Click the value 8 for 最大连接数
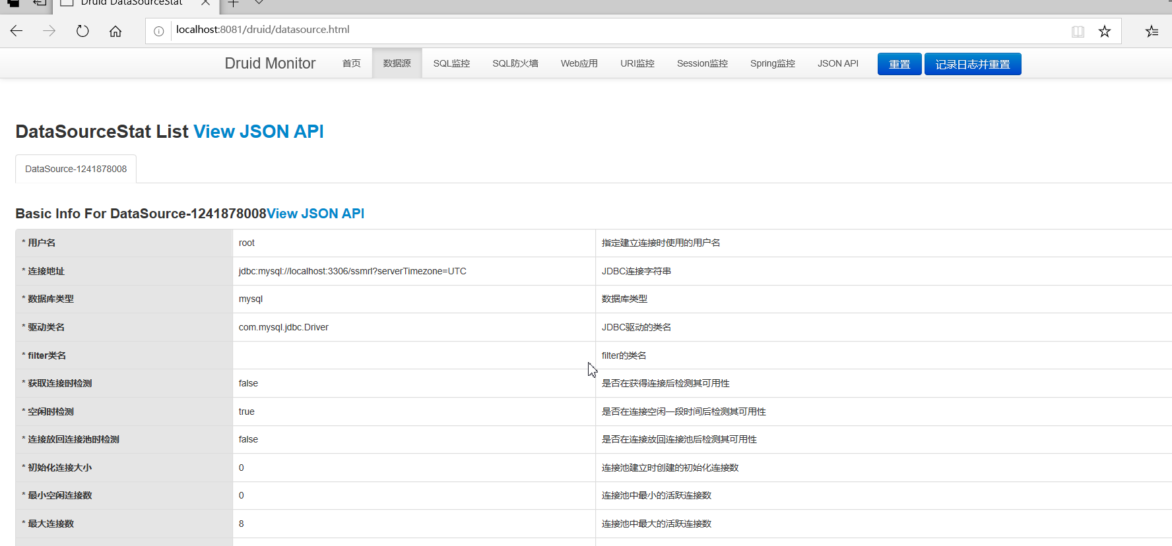 (x=242, y=524)
